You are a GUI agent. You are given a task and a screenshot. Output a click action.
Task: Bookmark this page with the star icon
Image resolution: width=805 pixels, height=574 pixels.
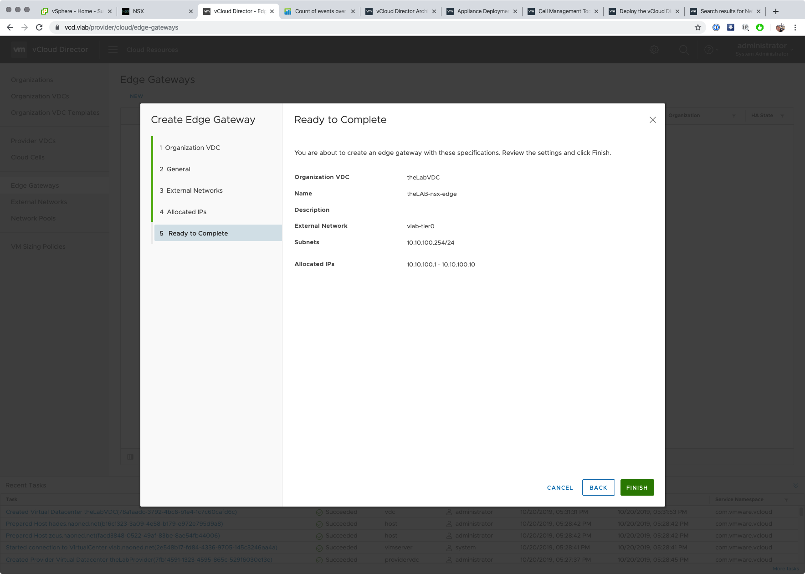697,27
